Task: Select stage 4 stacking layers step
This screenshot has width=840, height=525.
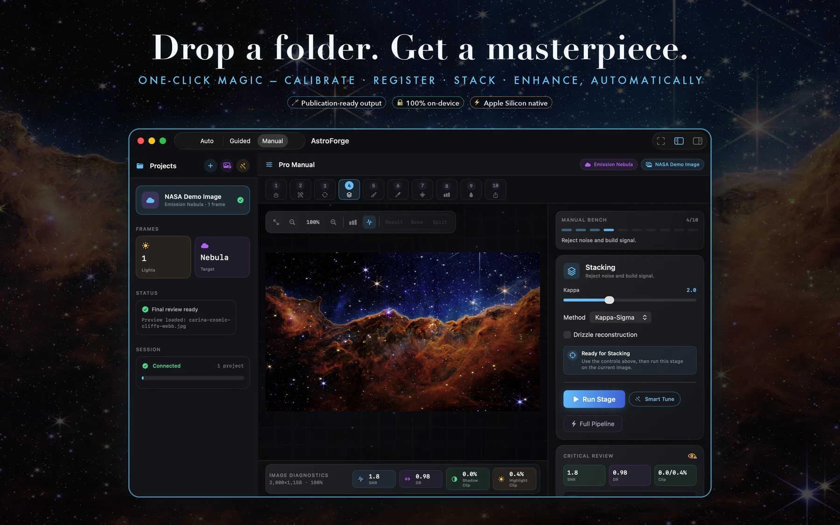Action: [x=349, y=190]
